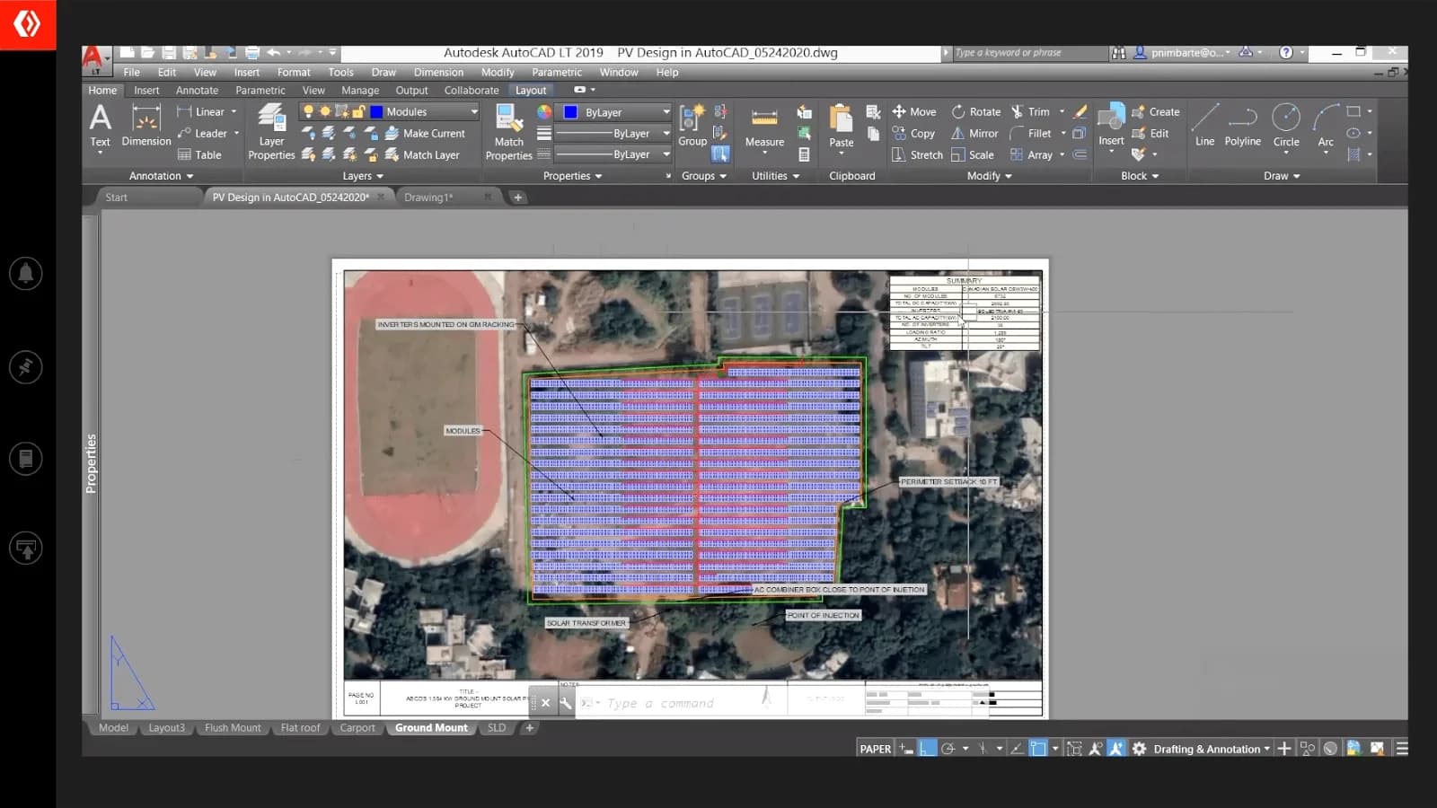Viewport: 1437px width, 808px height.
Task: Open the Format menu
Action: coord(294,73)
